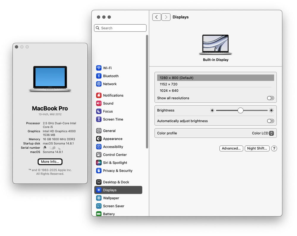Viewport: 297px width, 236px height.
Task: Click More Info... in About window
Action: coord(50,162)
